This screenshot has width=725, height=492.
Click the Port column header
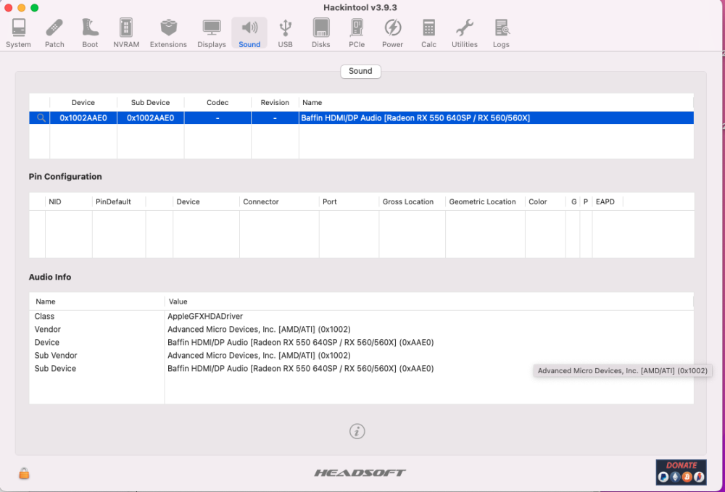point(349,202)
